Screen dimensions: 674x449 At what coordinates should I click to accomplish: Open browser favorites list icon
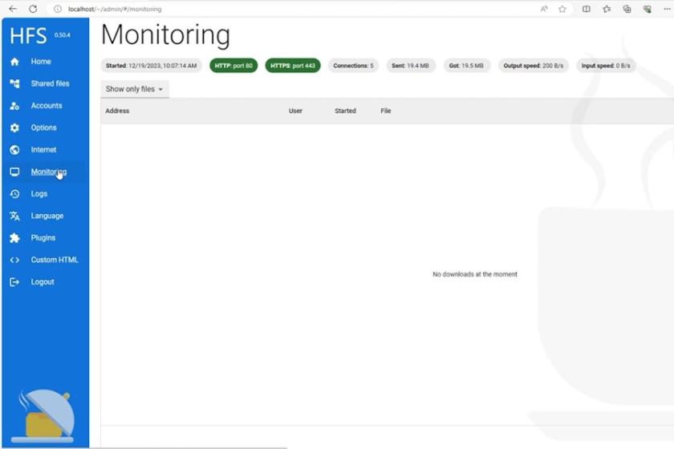607,9
